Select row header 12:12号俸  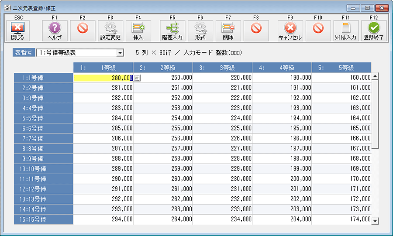click(43, 189)
